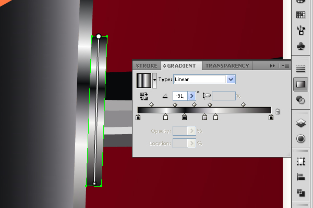The width and height of the screenshot is (313, 208).
Task: Switch to the Transparency tab
Action: pos(227,66)
